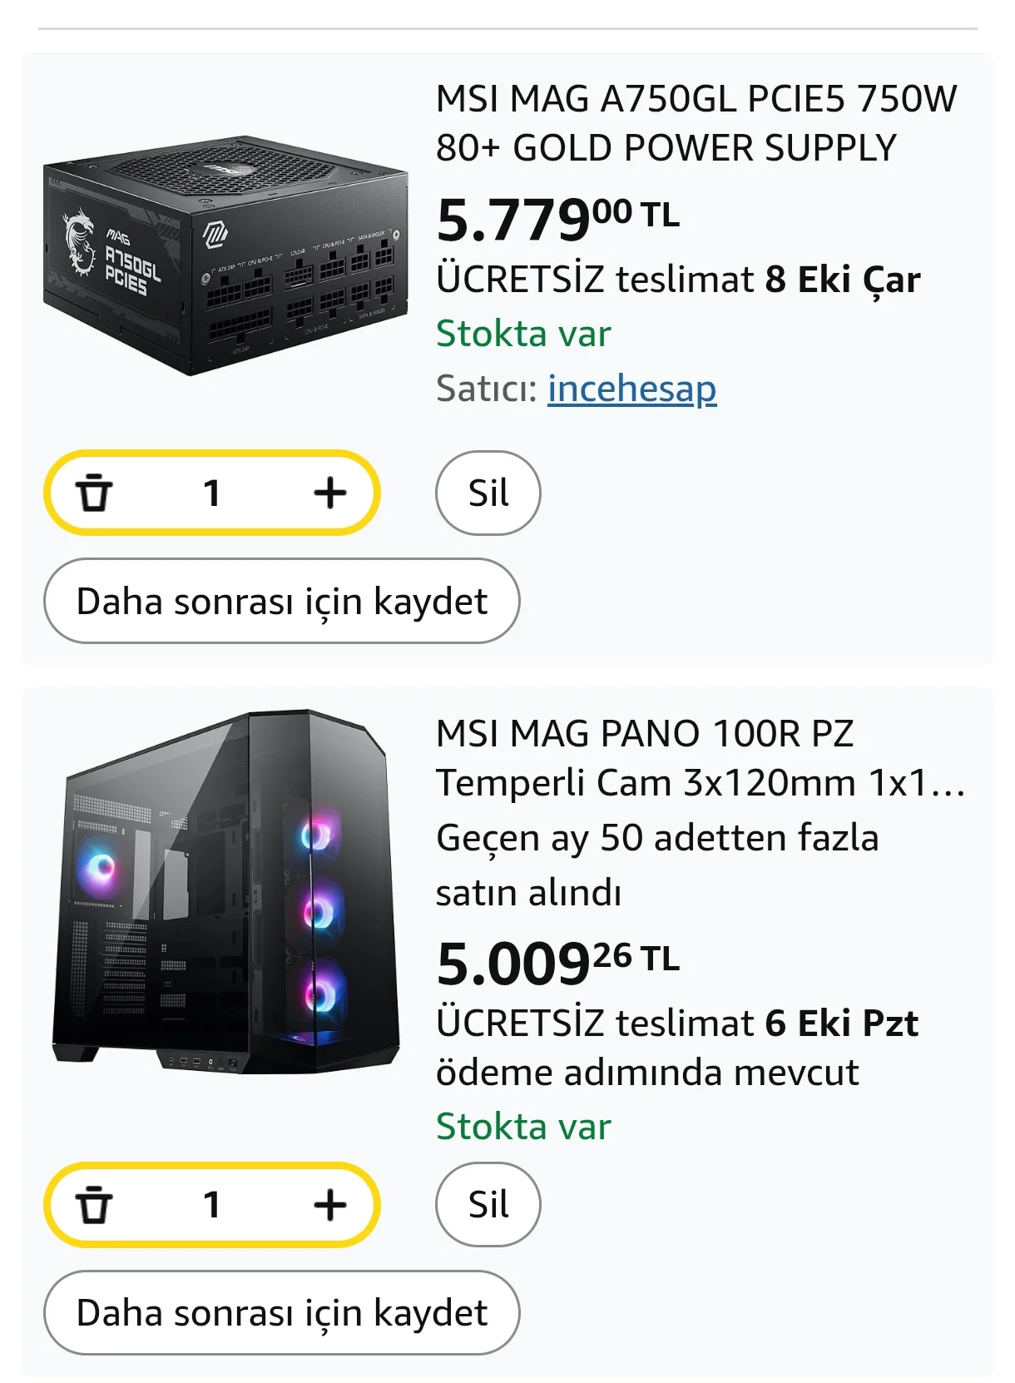Increase power supply quantity with plus icon
The image size is (1015, 1383).
(x=330, y=493)
